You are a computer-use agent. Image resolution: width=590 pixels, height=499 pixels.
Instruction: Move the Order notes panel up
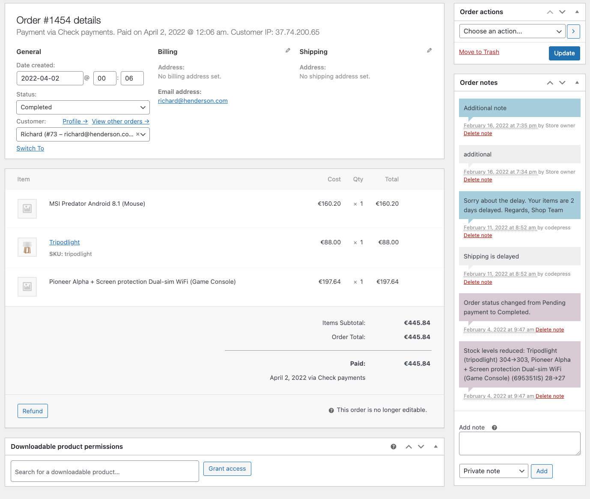pos(550,82)
